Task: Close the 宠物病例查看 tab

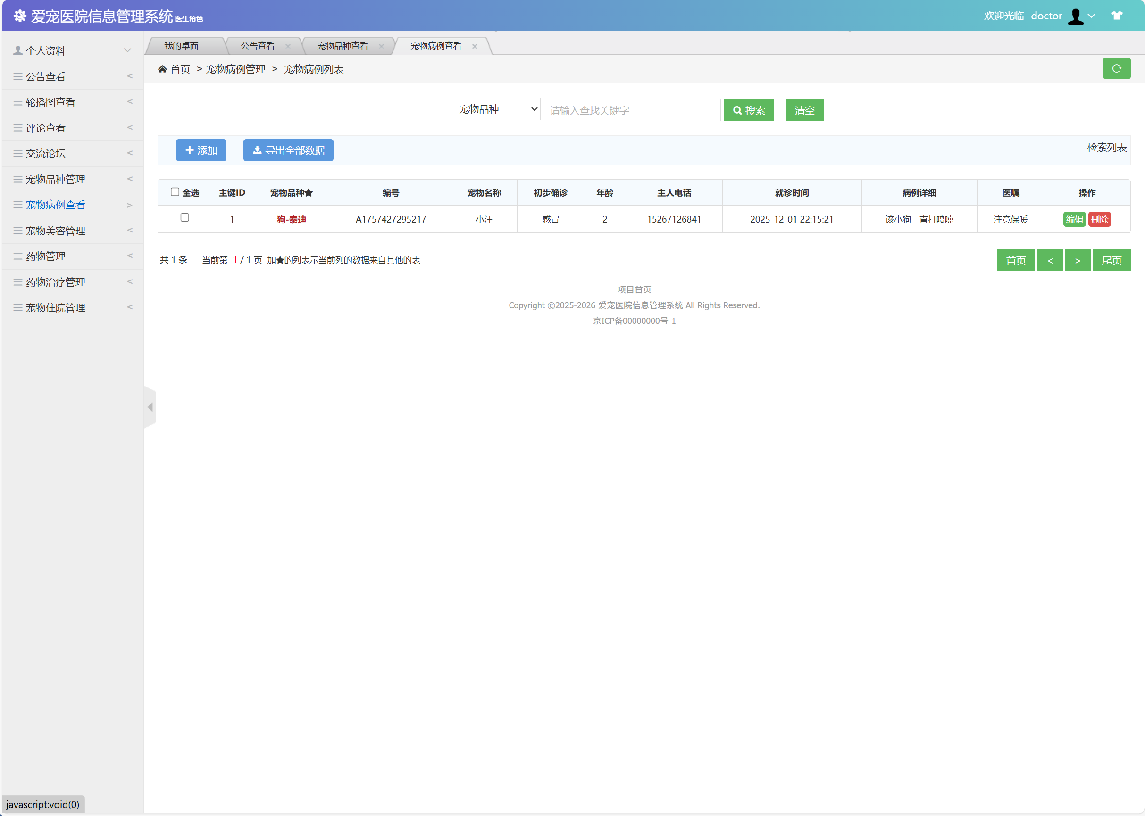Action: tap(475, 46)
